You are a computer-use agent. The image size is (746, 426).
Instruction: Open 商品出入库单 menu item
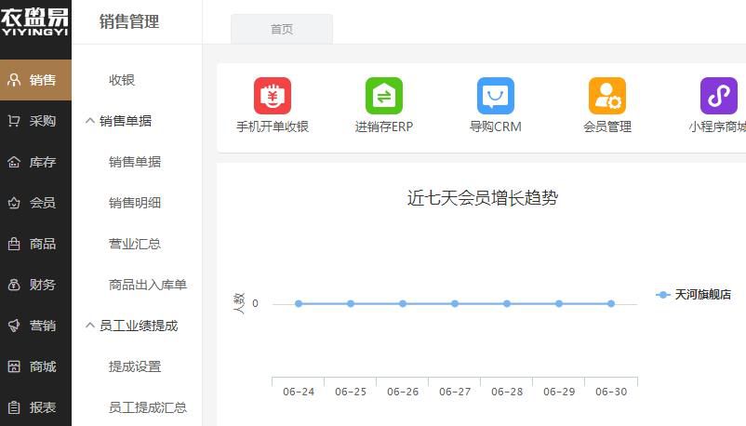(x=148, y=285)
